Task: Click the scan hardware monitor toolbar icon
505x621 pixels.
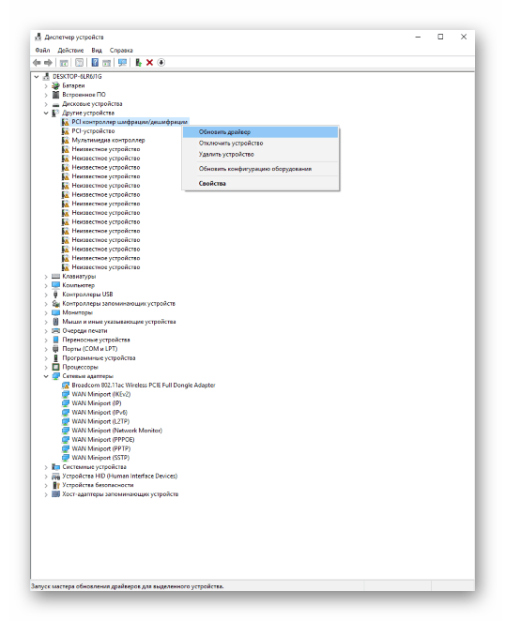Action: tap(122, 63)
